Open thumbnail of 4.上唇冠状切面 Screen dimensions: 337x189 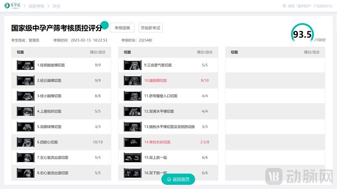click(x=26, y=111)
